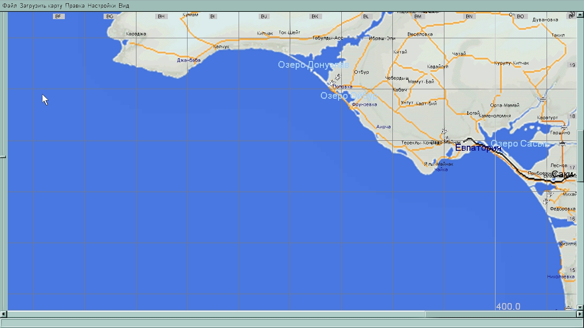
Task: Click the bridge icon north of Карагурт
Action: [542, 99]
